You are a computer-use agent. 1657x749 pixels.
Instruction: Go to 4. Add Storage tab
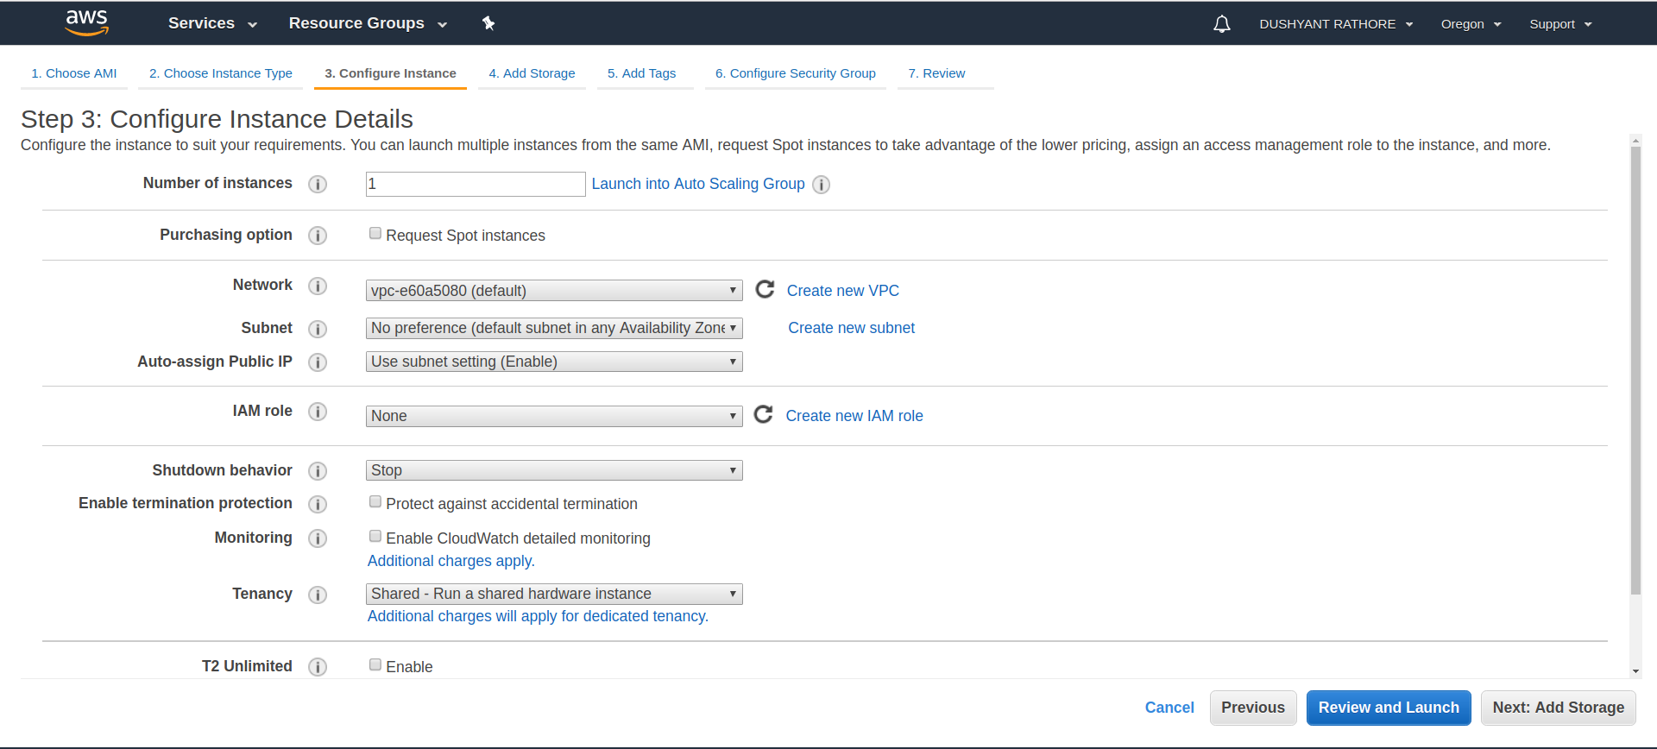point(532,73)
